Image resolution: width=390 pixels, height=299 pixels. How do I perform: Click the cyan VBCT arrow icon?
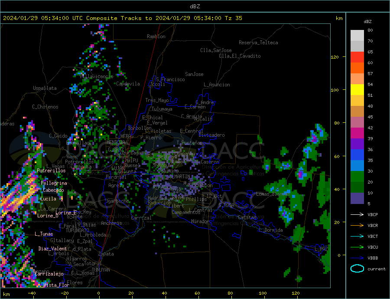pyautogui.click(x=357, y=236)
